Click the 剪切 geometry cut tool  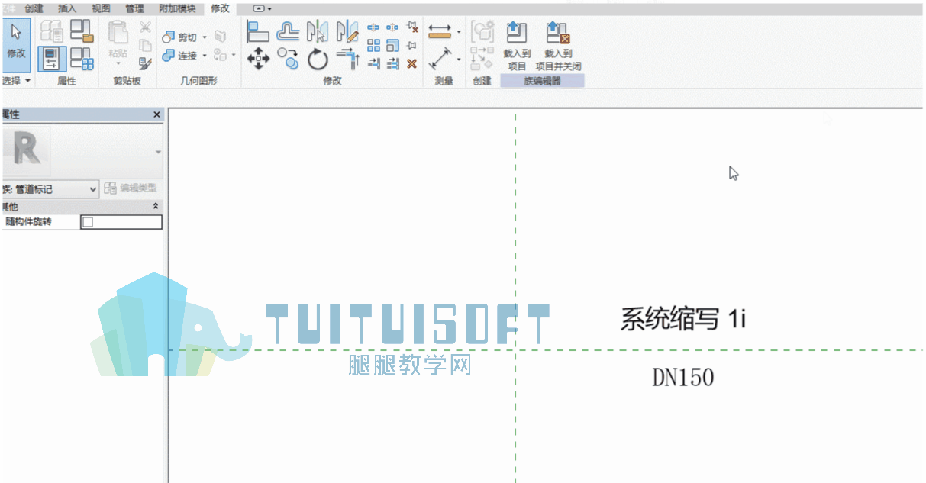coord(179,37)
